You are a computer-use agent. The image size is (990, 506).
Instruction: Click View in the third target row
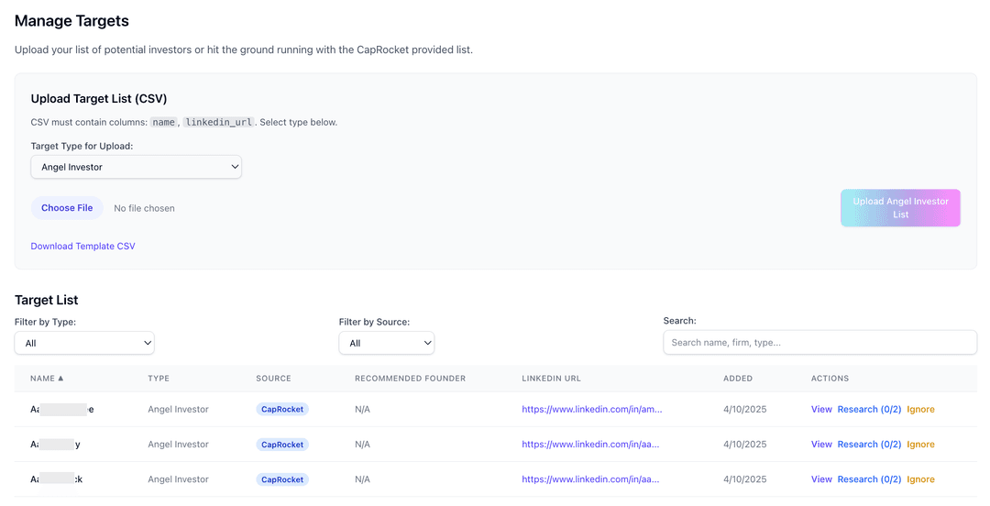pos(821,479)
